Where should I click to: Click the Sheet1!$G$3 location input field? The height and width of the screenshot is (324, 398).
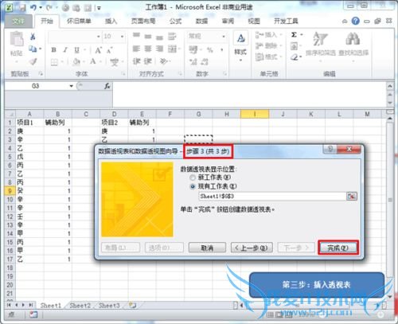pyautogui.click(x=272, y=197)
